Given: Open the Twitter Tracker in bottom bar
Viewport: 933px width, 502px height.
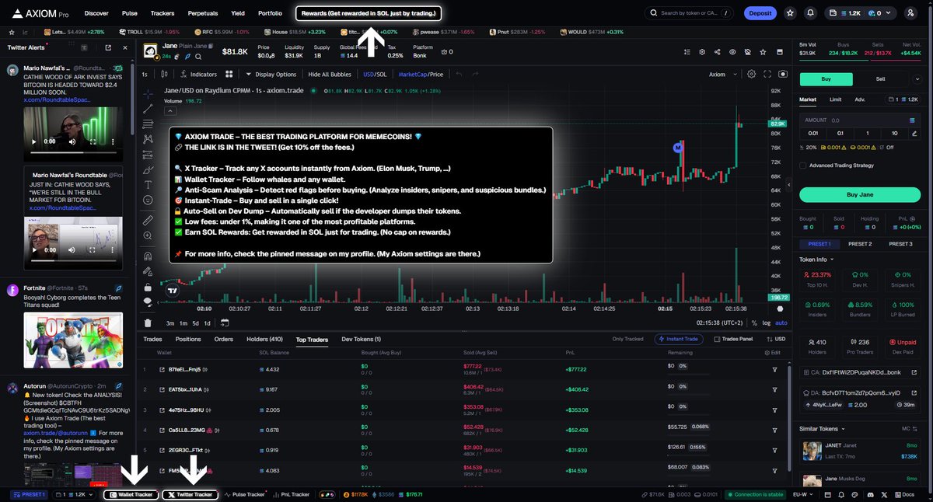Looking at the screenshot, I should (192, 494).
